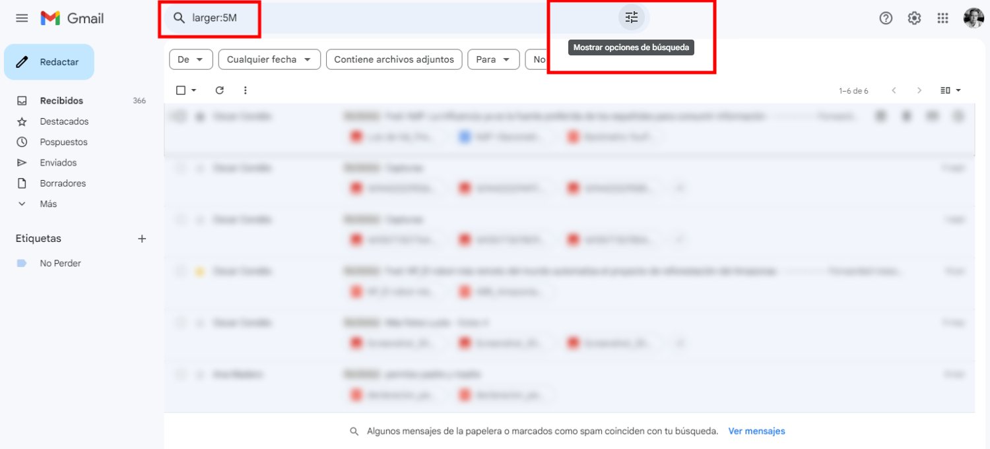Open the split pane mode dropdown arrow
990x449 pixels.
(x=958, y=90)
